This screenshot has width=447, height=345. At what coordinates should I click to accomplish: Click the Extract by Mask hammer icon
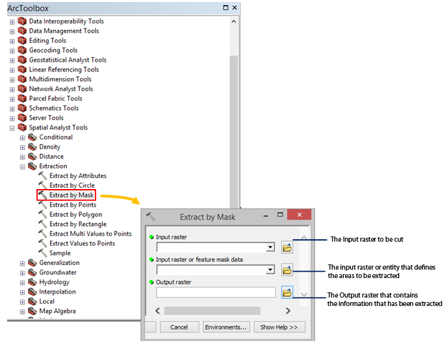click(x=43, y=195)
